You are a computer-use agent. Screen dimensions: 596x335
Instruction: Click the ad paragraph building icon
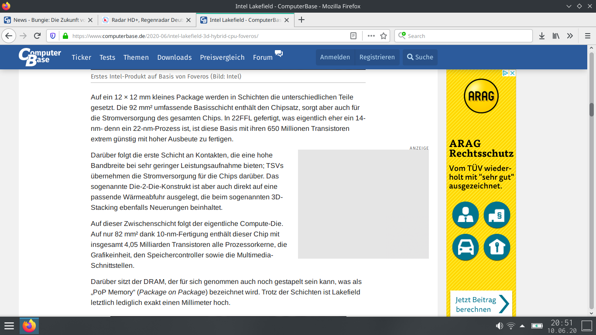497,215
